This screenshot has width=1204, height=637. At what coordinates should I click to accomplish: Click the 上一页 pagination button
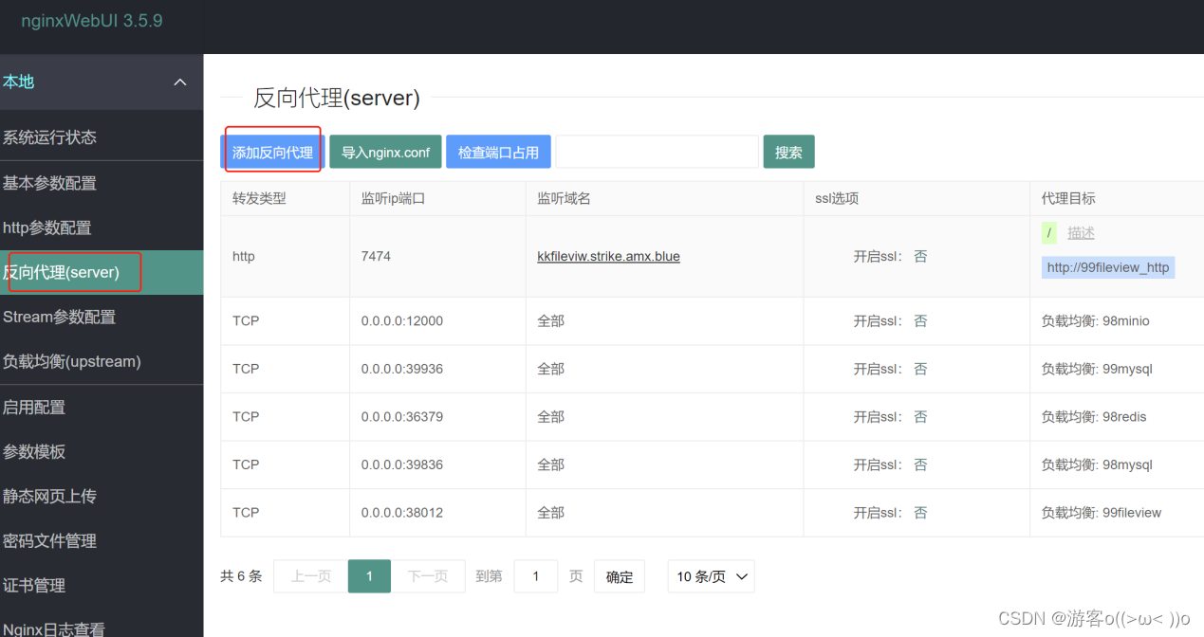pyautogui.click(x=310, y=576)
